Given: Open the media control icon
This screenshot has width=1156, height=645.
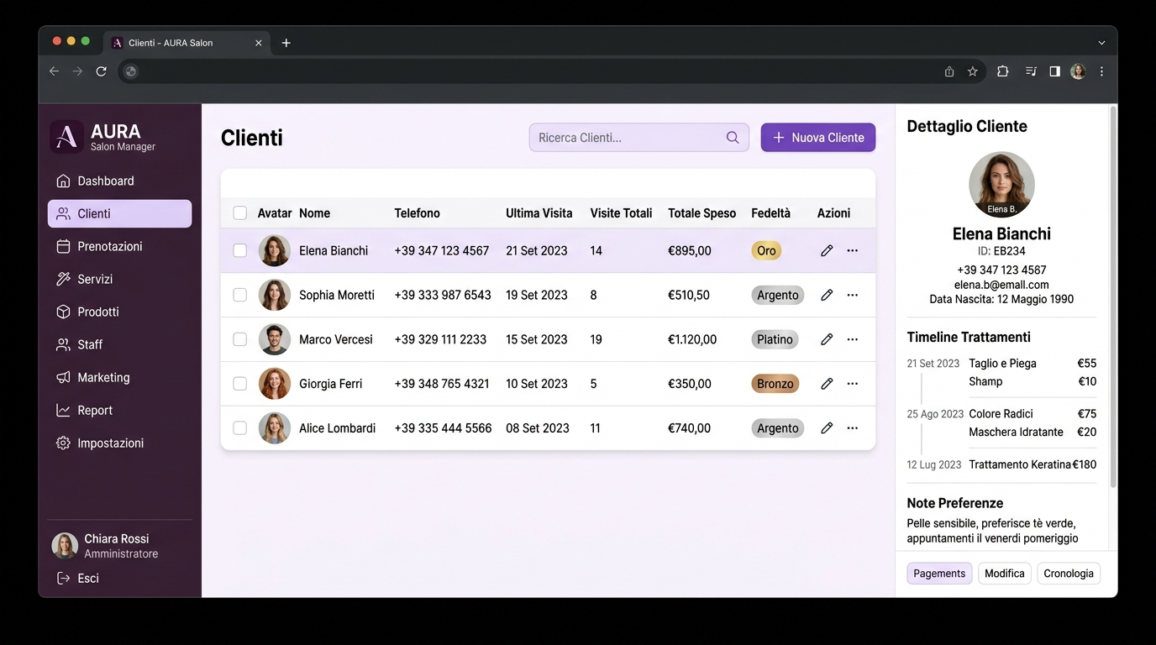Looking at the screenshot, I should [1031, 71].
